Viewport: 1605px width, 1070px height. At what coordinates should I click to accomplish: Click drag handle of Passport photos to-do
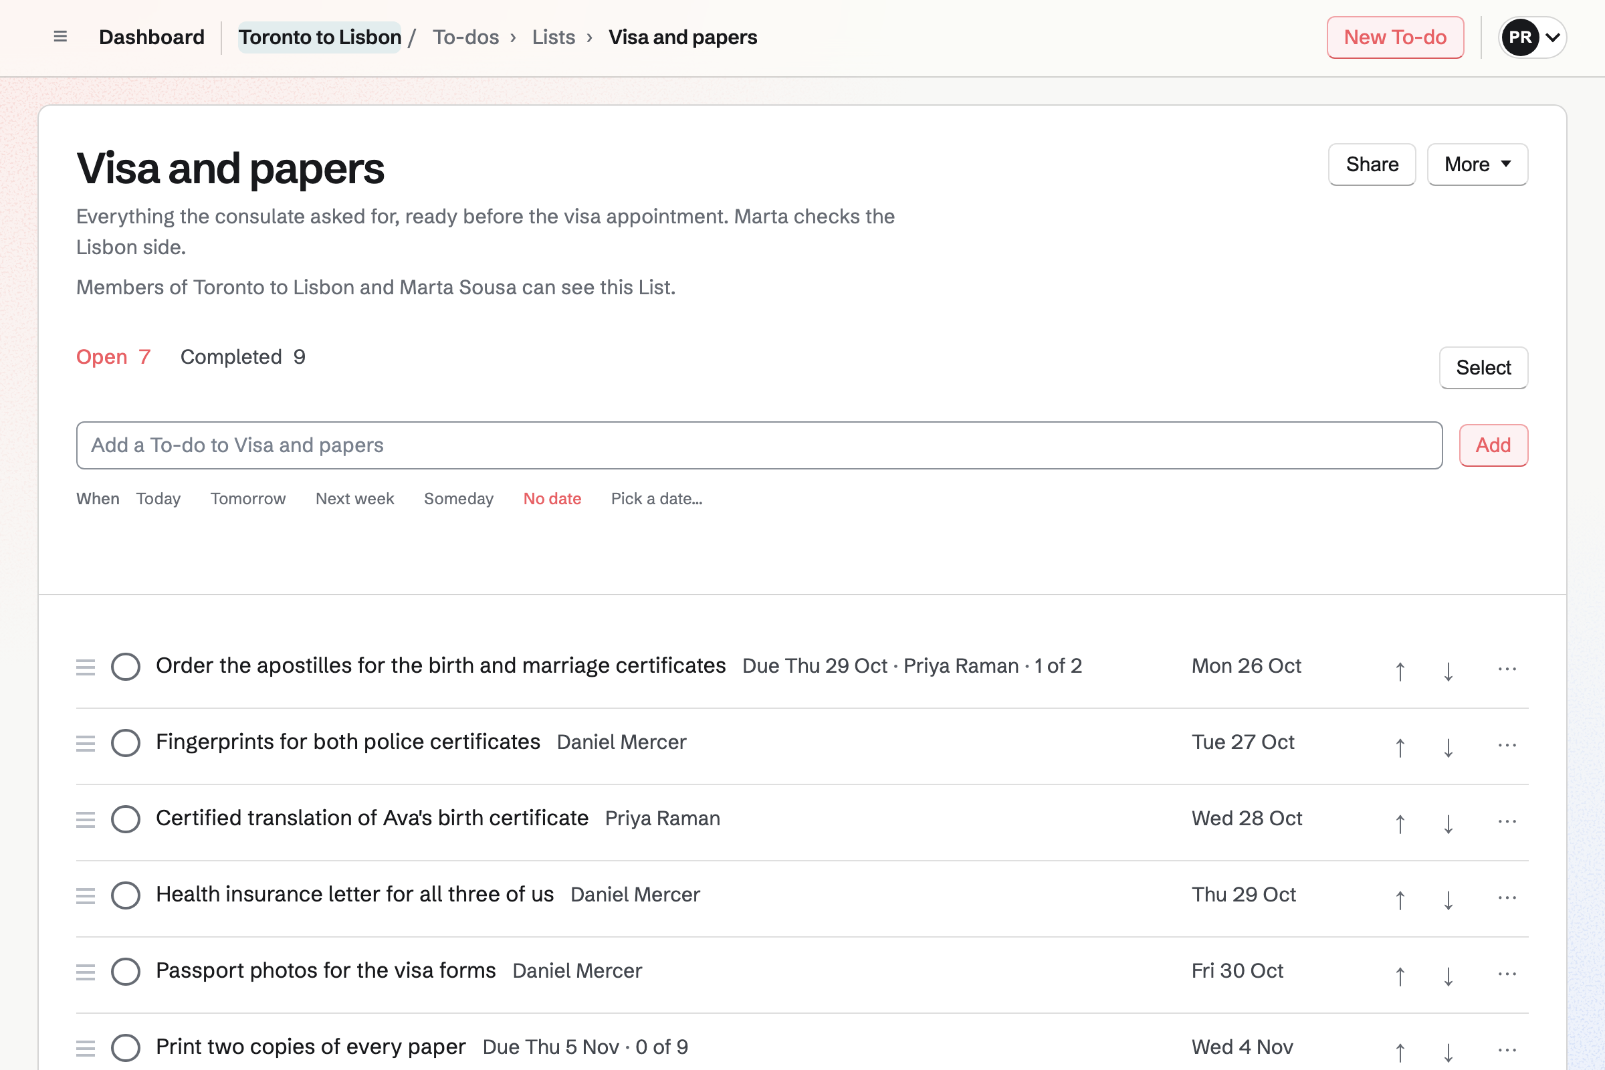(86, 972)
